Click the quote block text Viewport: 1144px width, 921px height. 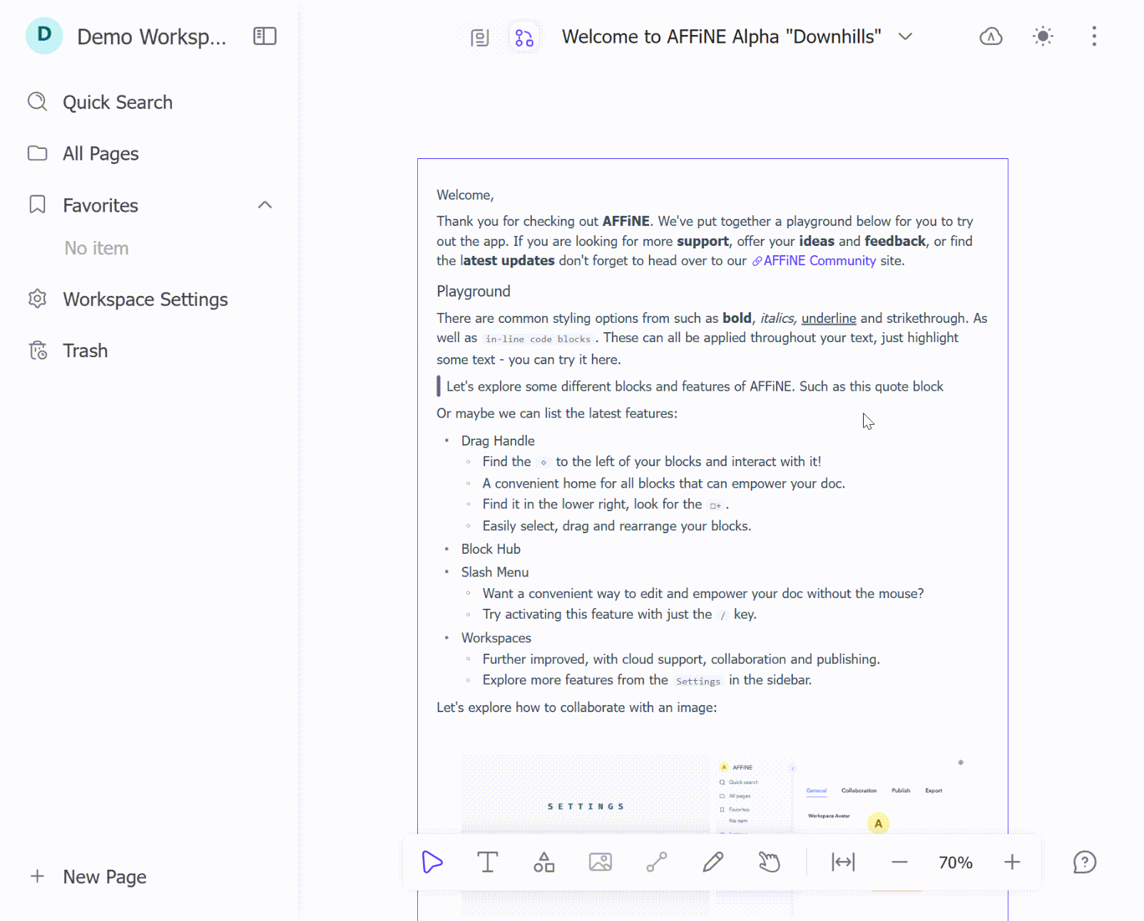pos(695,386)
